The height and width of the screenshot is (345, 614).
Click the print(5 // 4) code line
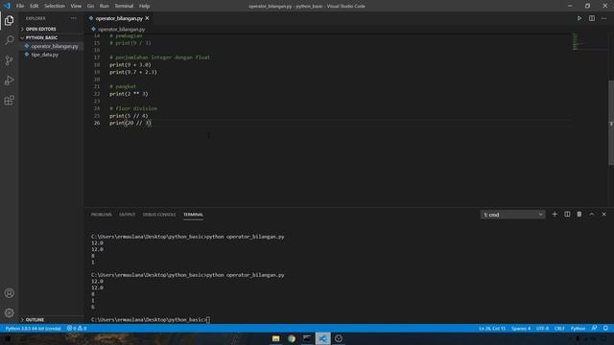(129, 116)
